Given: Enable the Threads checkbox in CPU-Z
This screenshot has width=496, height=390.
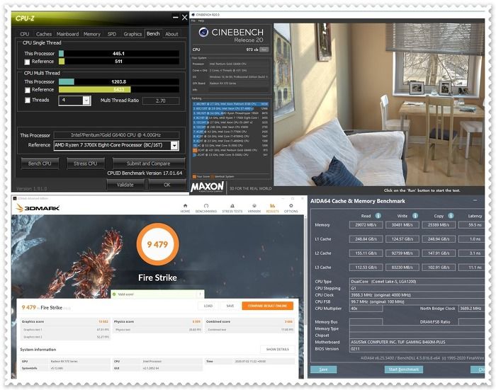Looking at the screenshot, I should click(x=27, y=101).
